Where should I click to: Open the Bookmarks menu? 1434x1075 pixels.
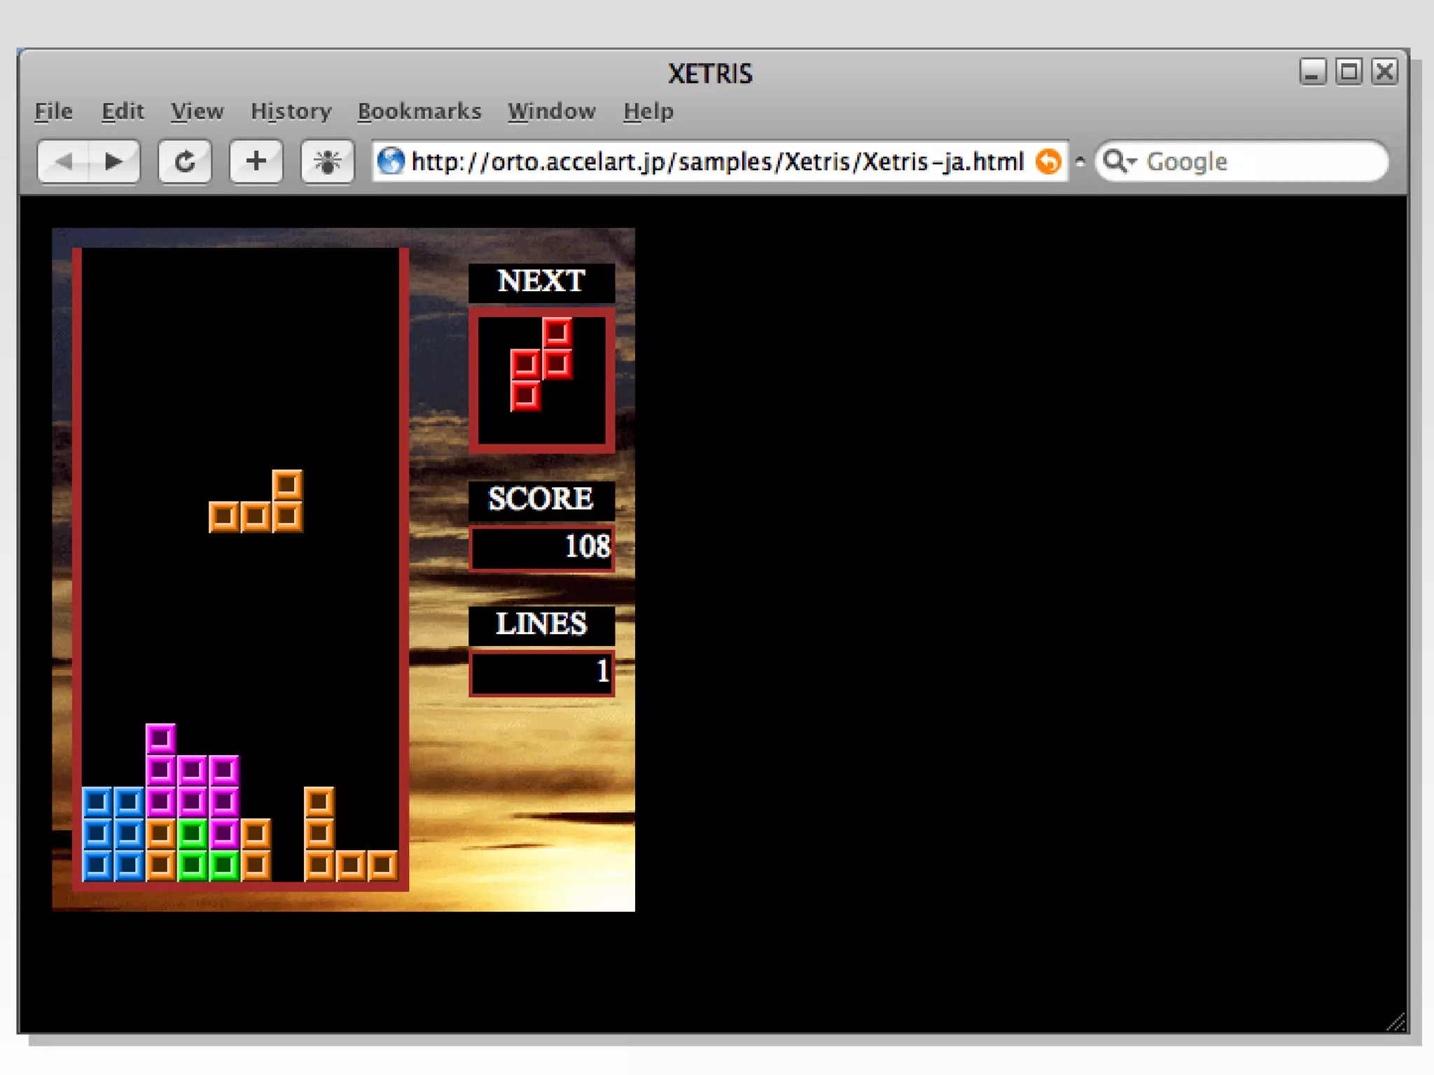(419, 111)
